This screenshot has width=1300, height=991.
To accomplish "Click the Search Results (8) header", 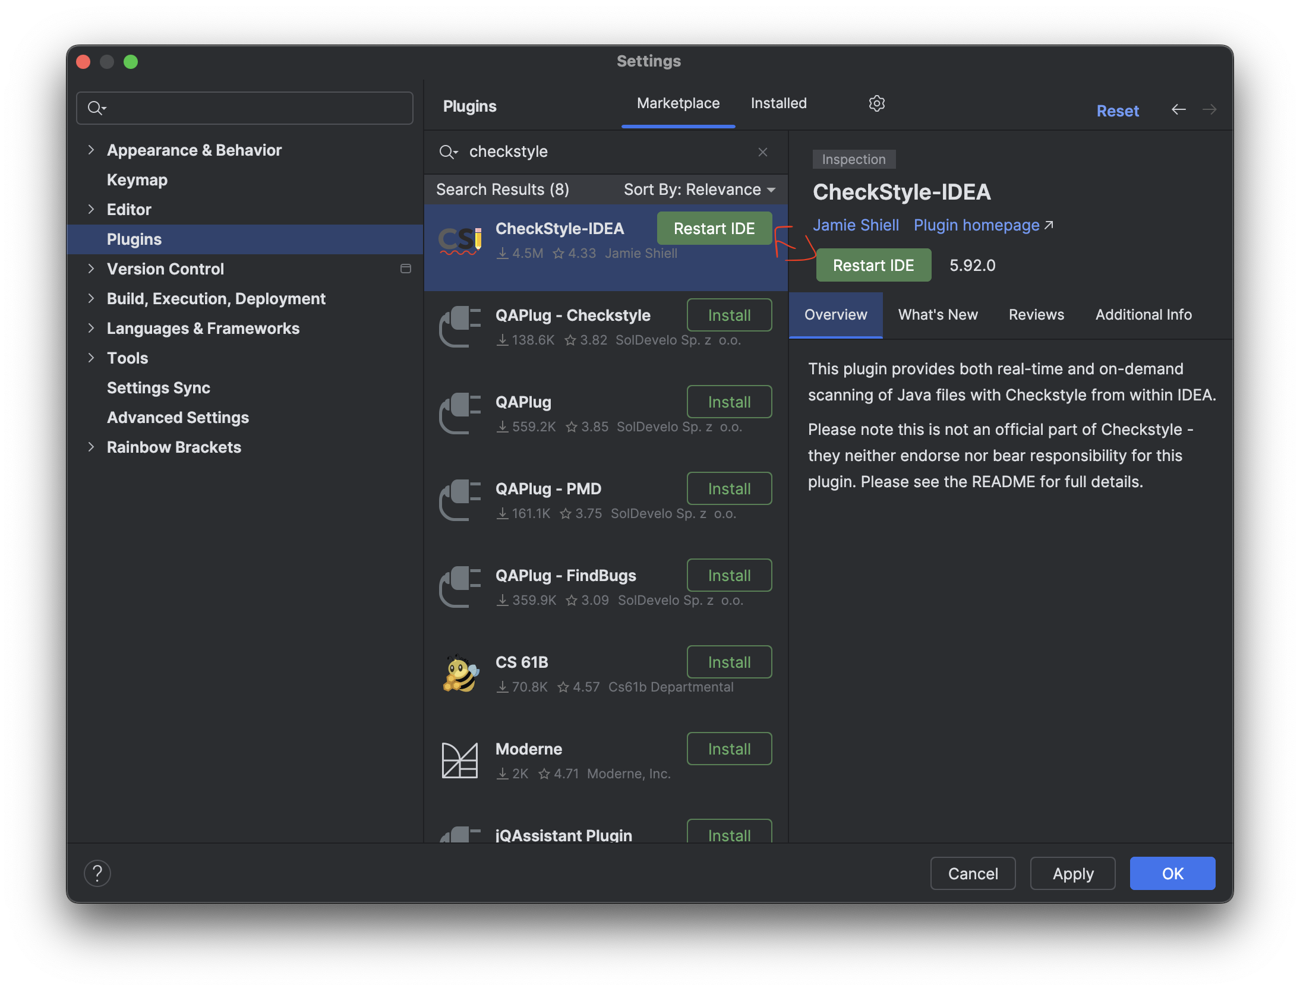I will point(503,190).
